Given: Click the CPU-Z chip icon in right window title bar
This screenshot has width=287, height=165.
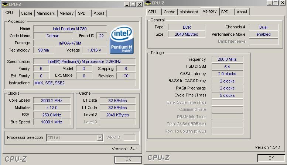Looking at the screenshot, I should [x=148, y=3].
